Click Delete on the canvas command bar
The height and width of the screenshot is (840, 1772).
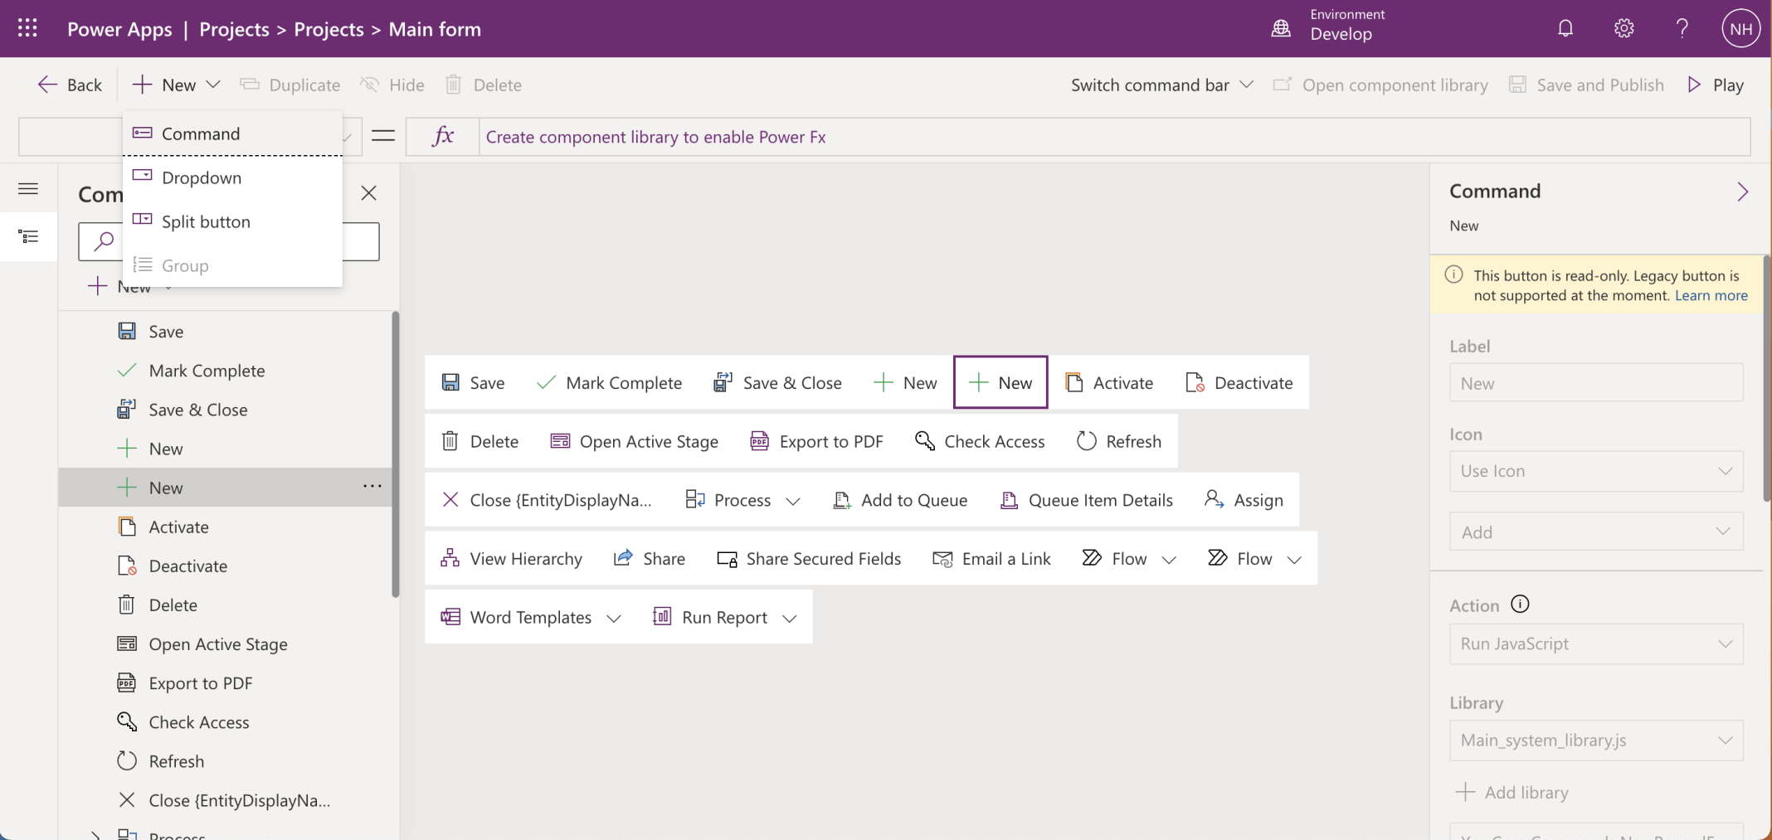coord(480,441)
